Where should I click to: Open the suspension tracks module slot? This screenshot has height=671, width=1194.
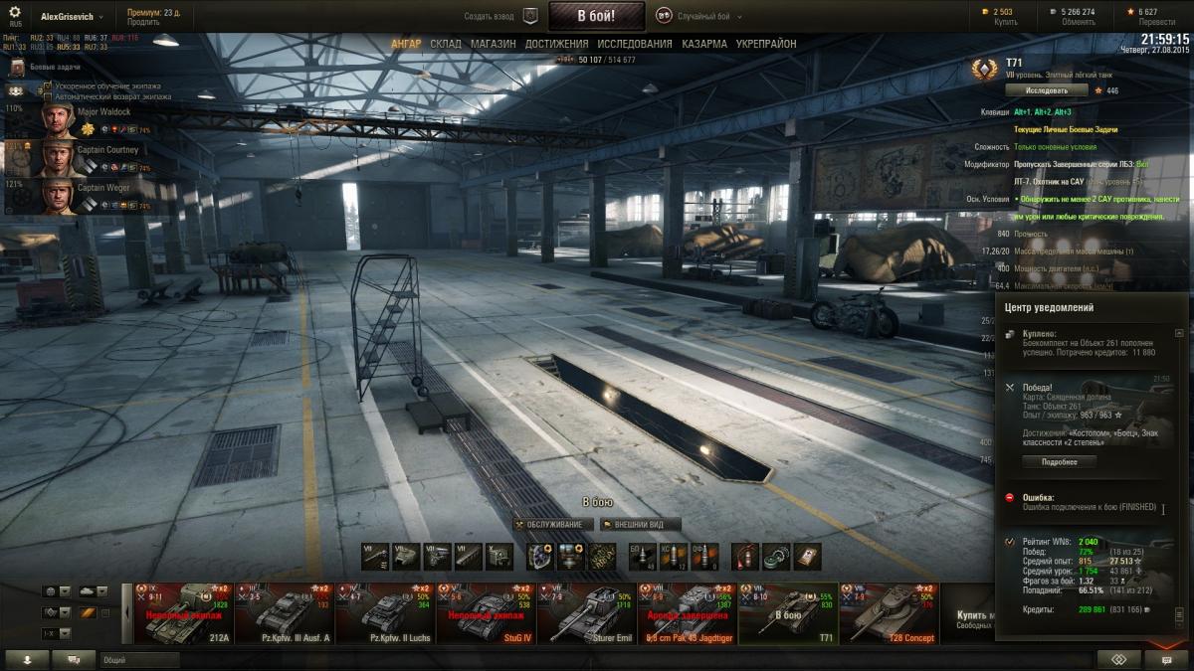click(469, 557)
